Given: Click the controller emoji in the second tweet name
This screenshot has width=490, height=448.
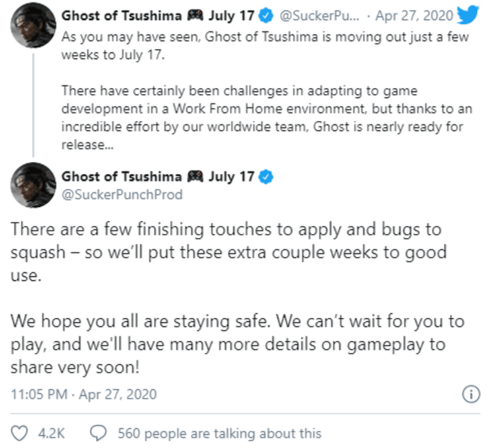Looking at the screenshot, I should pos(195,177).
